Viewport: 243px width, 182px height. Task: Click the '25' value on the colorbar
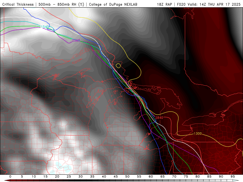(69, 177)
